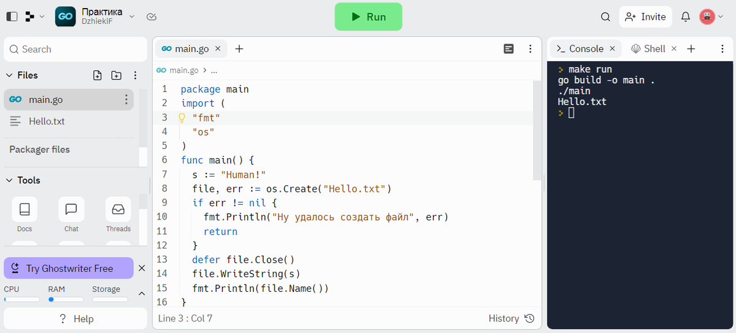Open the Docs tool
The width and height of the screenshot is (736, 333).
point(25,215)
